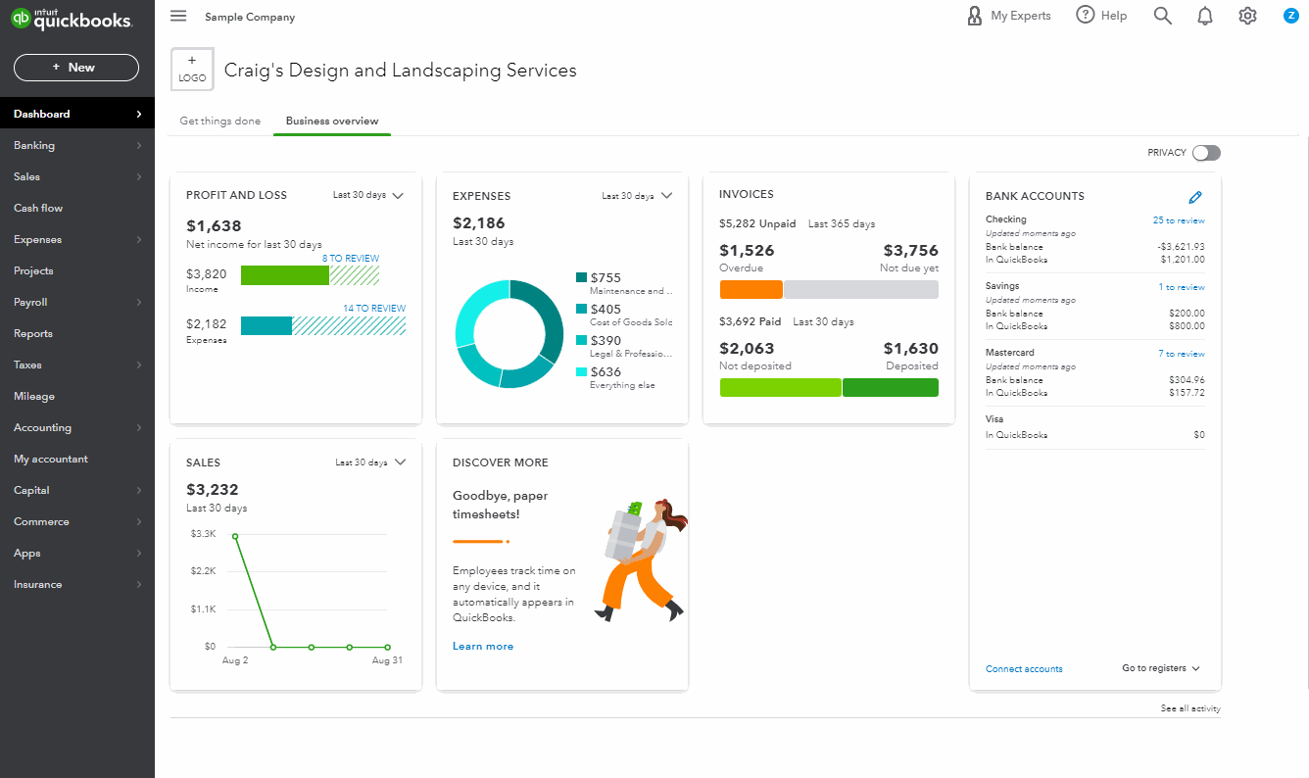1309x778 pixels.
Task: Edit bank accounts with the pencil icon
Action: [x=1194, y=197]
